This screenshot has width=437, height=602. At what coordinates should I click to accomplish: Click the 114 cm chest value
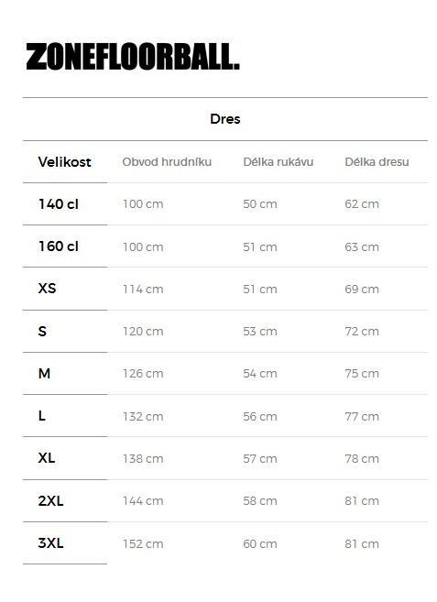(x=143, y=290)
